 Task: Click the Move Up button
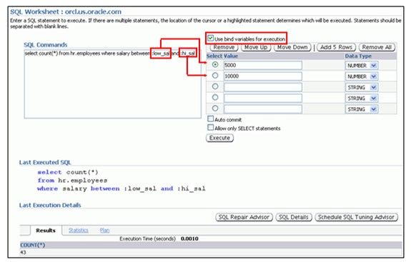pyautogui.click(x=256, y=47)
